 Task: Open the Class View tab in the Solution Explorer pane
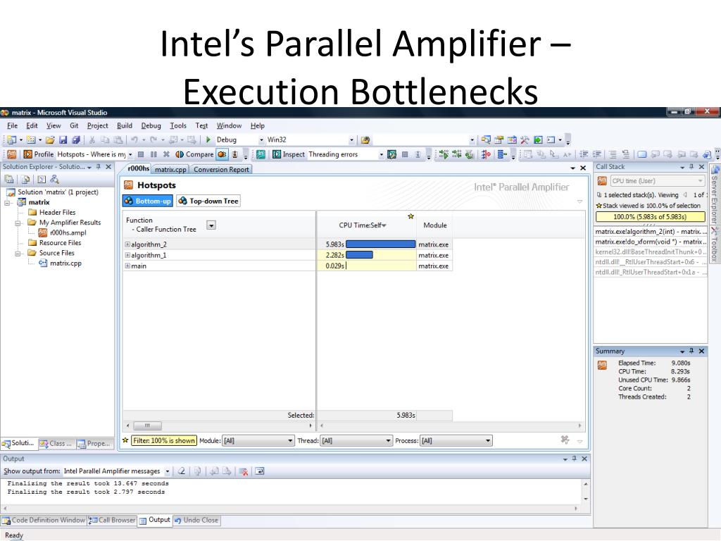tap(56, 444)
